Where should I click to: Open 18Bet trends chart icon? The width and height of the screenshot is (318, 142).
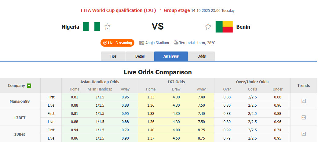[x=303, y=134]
